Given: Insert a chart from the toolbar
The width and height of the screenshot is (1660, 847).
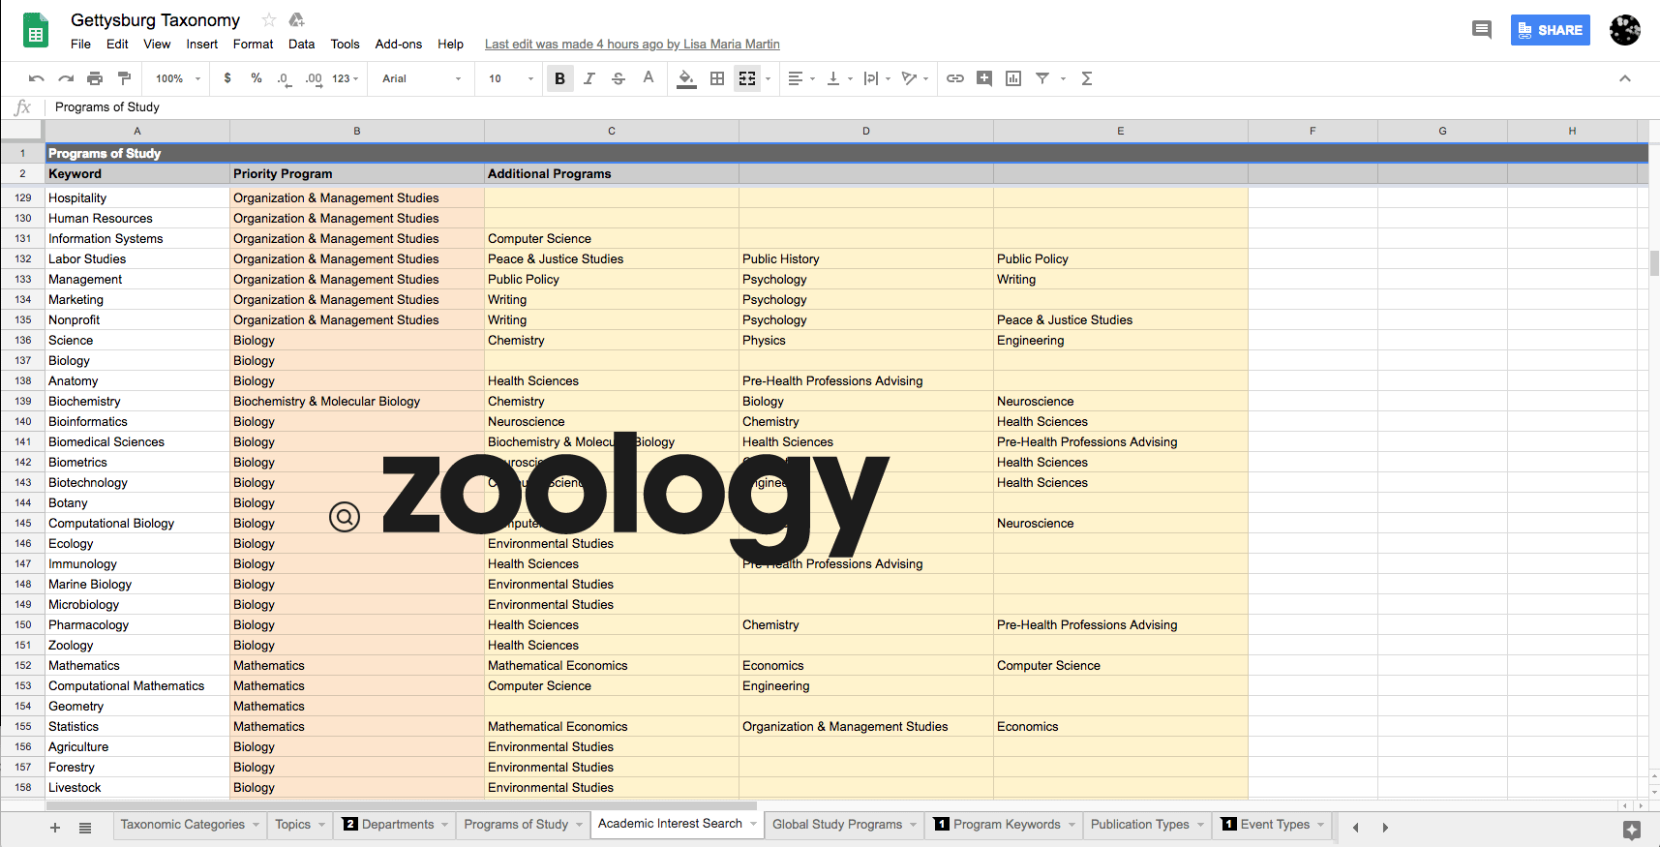Looking at the screenshot, I should [x=1013, y=78].
